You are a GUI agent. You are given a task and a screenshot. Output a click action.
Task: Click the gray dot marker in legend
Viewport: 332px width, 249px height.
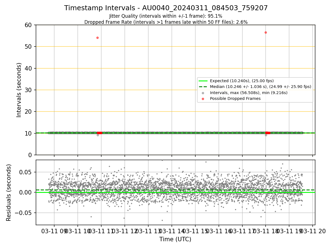[x=203, y=93]
